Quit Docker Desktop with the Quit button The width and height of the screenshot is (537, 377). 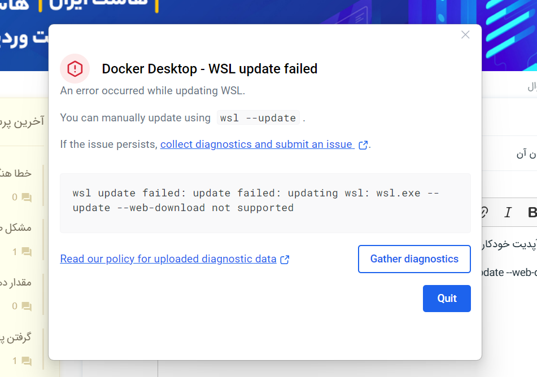(x=447, y=298)
